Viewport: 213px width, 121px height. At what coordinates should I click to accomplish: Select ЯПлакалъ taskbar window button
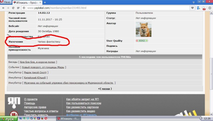coord(69,119)
